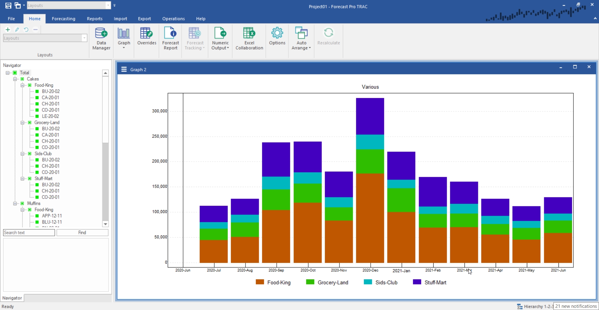
Task: Open the Data Manager
Action: point(101,39)
